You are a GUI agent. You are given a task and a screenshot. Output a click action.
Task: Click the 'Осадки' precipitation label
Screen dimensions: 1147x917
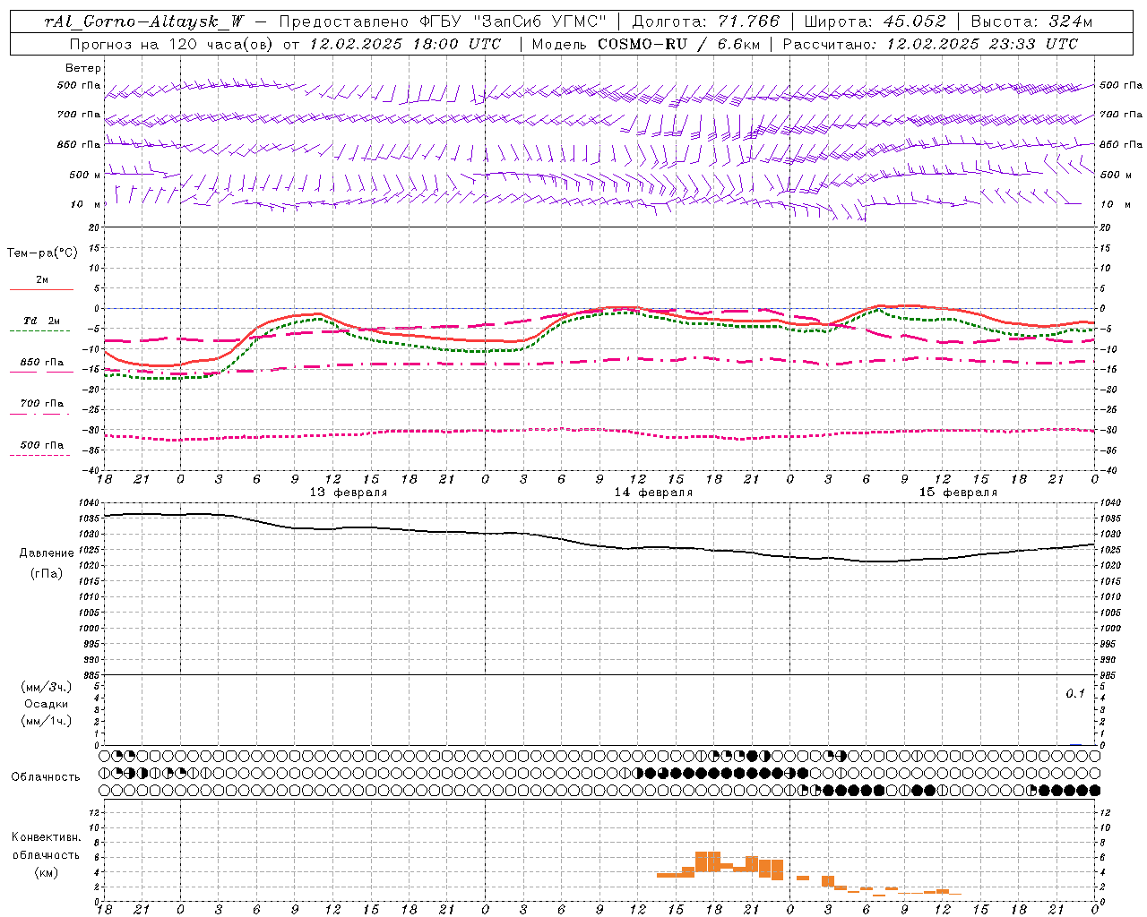(46, 704)
